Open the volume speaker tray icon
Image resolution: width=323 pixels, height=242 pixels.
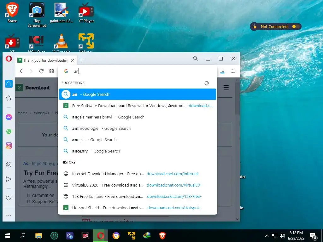pyautogui.click(x=282, y=236)
